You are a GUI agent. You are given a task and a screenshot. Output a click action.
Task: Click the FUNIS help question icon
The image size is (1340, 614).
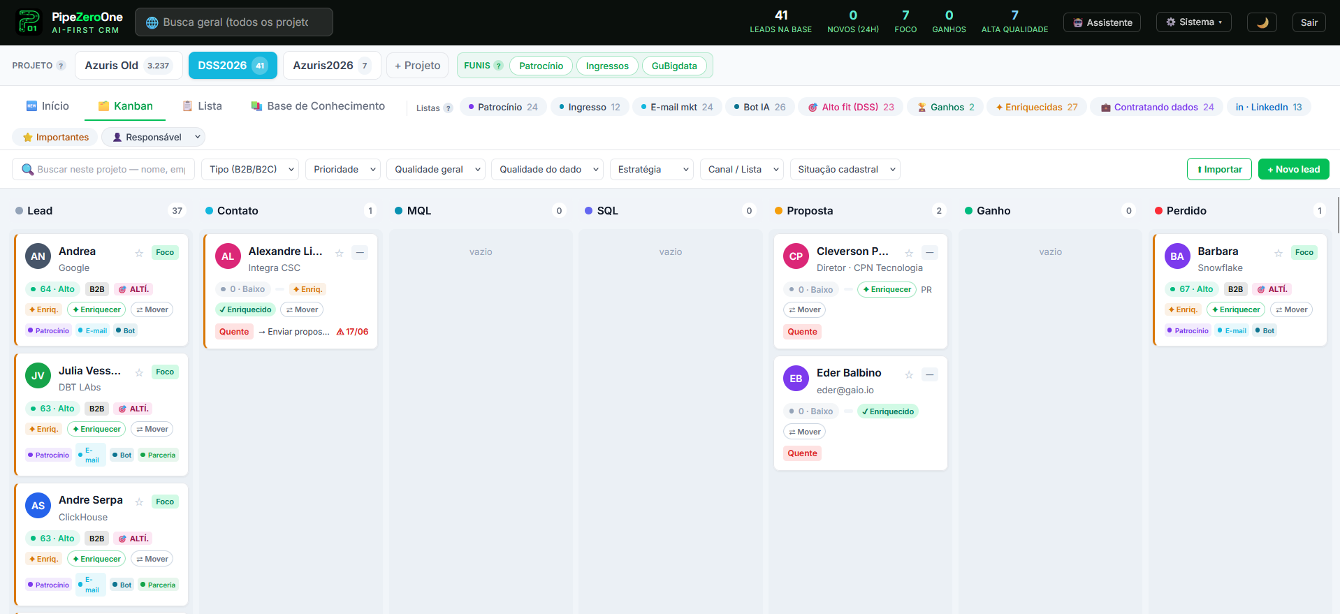click(x=499, y=66)
